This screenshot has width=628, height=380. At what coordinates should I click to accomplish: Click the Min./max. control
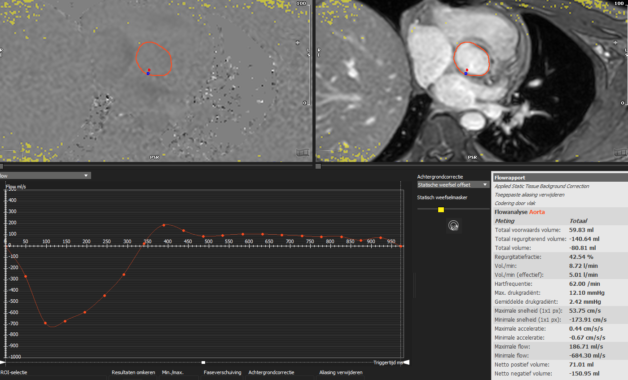[173, 372]
